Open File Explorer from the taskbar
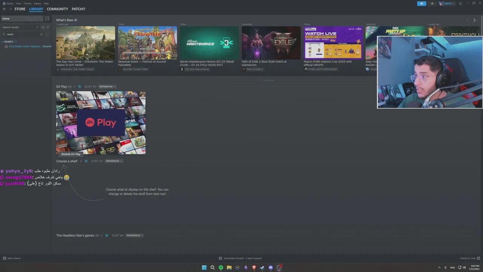Viewport: 483px width, 272px height. [x=229, y=267]
